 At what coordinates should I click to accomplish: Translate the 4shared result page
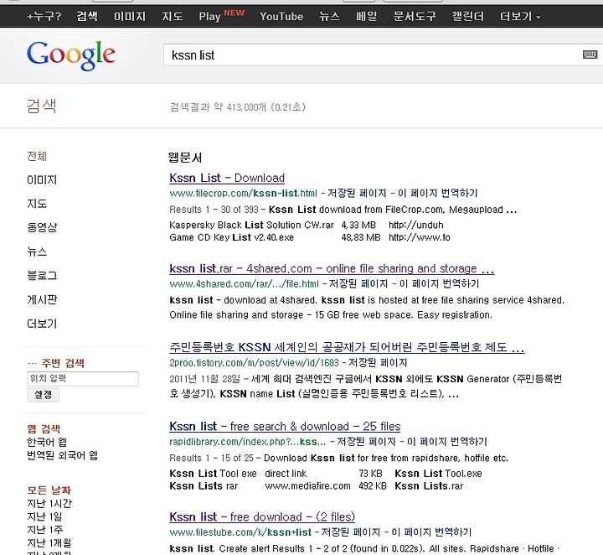439,284
